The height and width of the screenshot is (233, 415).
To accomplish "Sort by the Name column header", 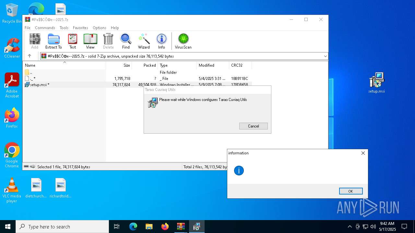I will 64,65.
